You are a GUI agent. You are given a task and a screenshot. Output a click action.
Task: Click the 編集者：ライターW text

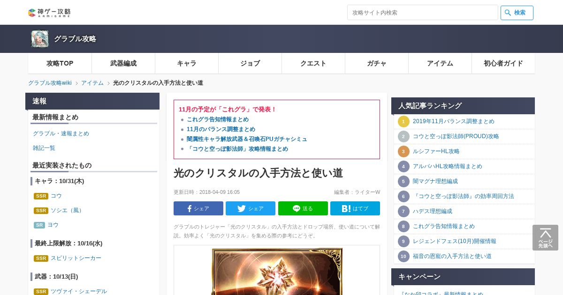coord(357,192)
